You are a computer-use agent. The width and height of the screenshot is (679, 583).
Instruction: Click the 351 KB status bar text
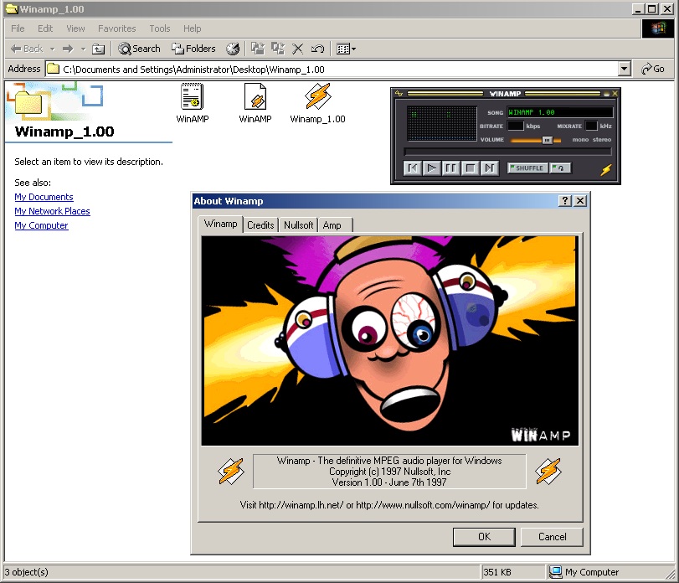(x=497, y=572)
